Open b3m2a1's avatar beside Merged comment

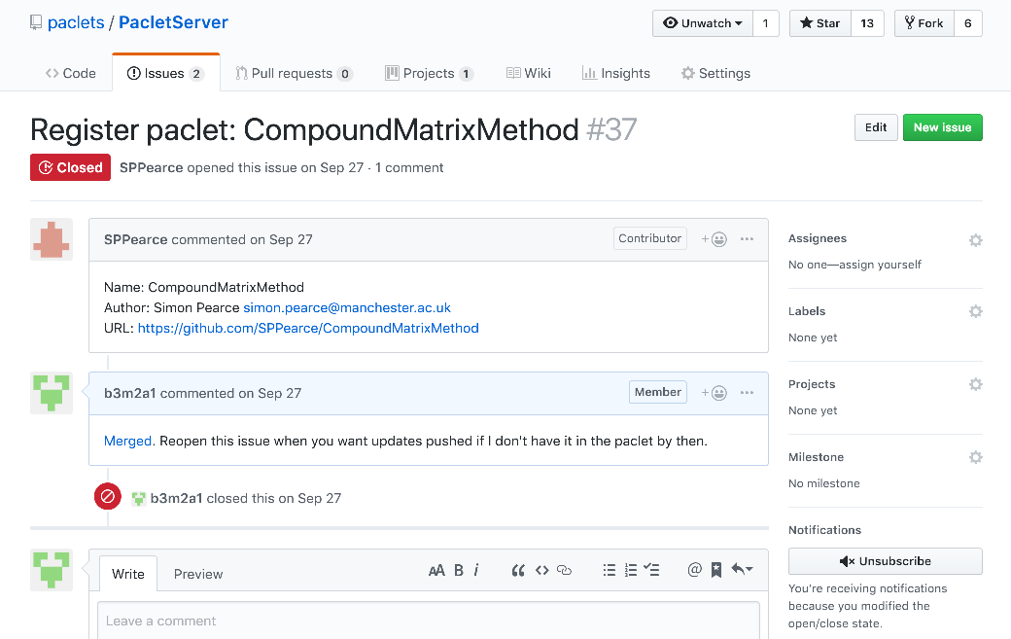coord(52,393)
